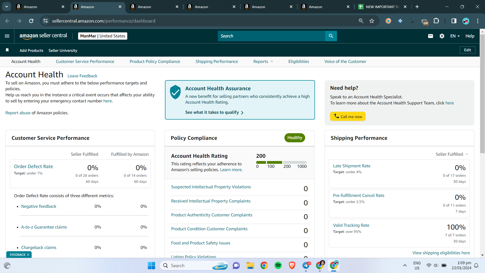Click the Amazon Seller Central logo
This screenshot has width=485, height=273.
click(x=43, y=36)
